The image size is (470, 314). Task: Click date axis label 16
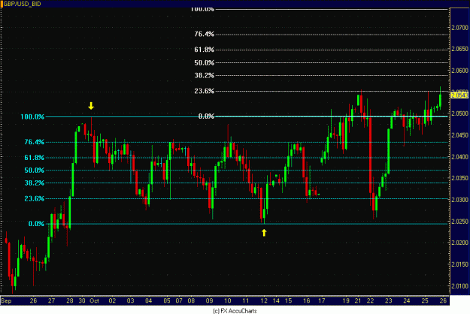(306, 300)
